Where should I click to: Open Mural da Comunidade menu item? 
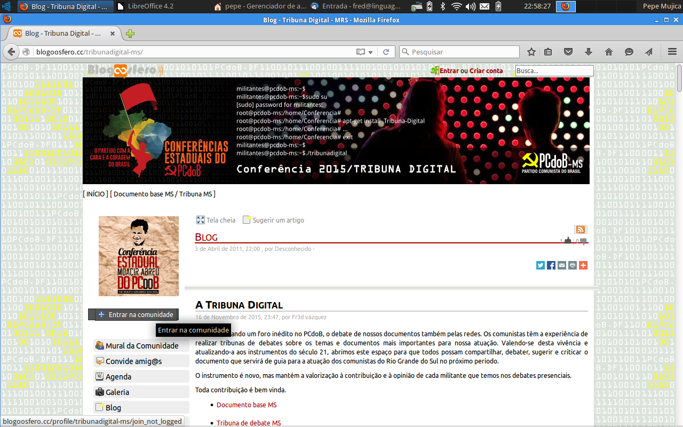point(141,346)
